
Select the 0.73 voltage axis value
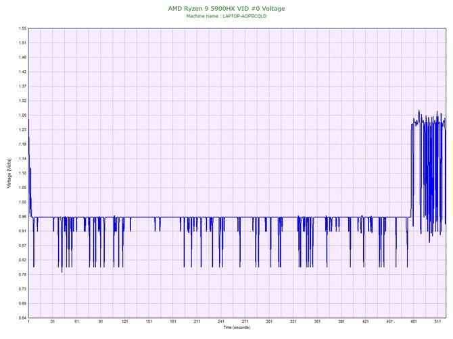[x=22, y=289]
